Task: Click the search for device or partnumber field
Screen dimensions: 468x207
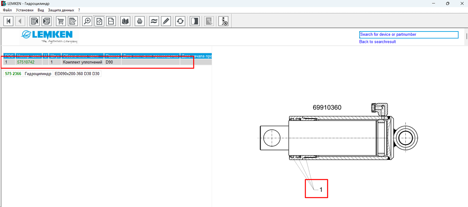Action: [x=409, y=35]
